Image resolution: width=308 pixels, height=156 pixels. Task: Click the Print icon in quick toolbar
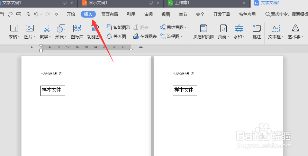coord(19,14)
